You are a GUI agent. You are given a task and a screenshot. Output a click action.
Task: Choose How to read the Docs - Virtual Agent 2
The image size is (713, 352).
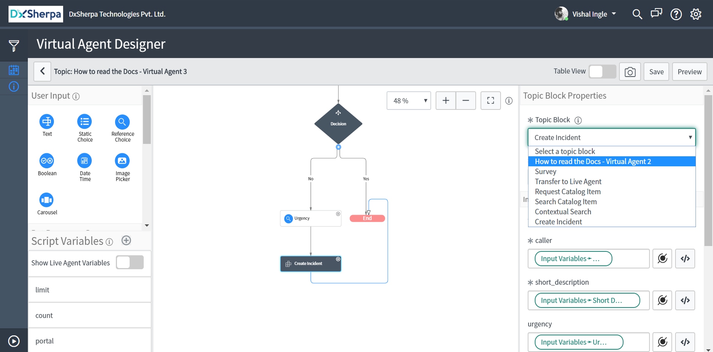tap(612, 161)
